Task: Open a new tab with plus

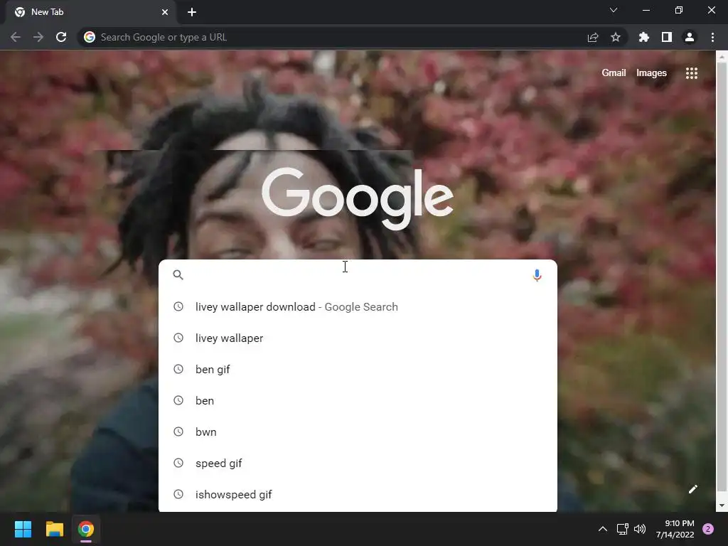Action: point(192,12)
